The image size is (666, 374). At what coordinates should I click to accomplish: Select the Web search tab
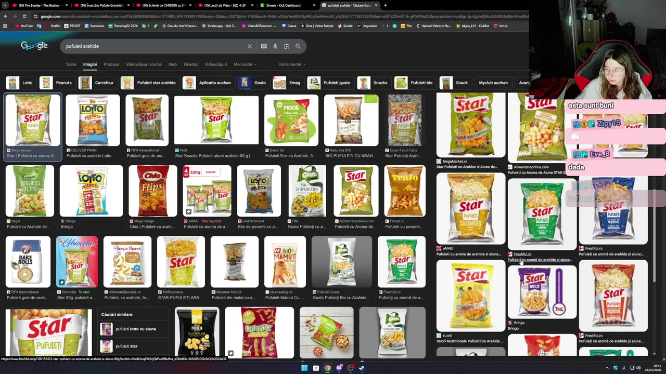click(172, 64)
